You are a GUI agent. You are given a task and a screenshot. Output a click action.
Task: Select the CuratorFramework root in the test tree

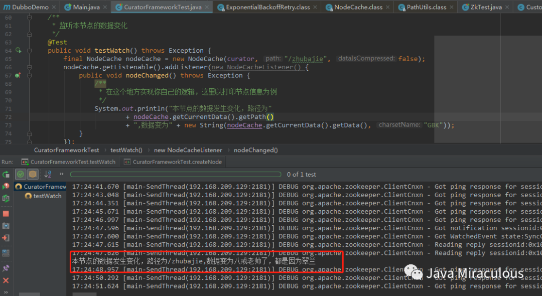[40, 187]
